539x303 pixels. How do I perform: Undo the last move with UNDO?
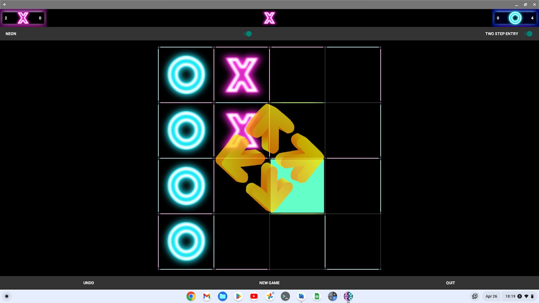tap(89, 283)
